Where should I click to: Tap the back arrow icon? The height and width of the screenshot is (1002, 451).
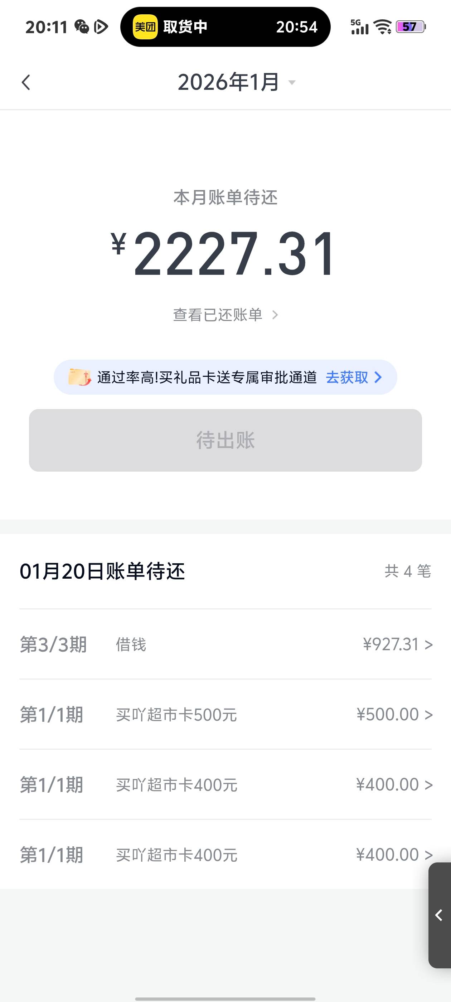(26, 82)
